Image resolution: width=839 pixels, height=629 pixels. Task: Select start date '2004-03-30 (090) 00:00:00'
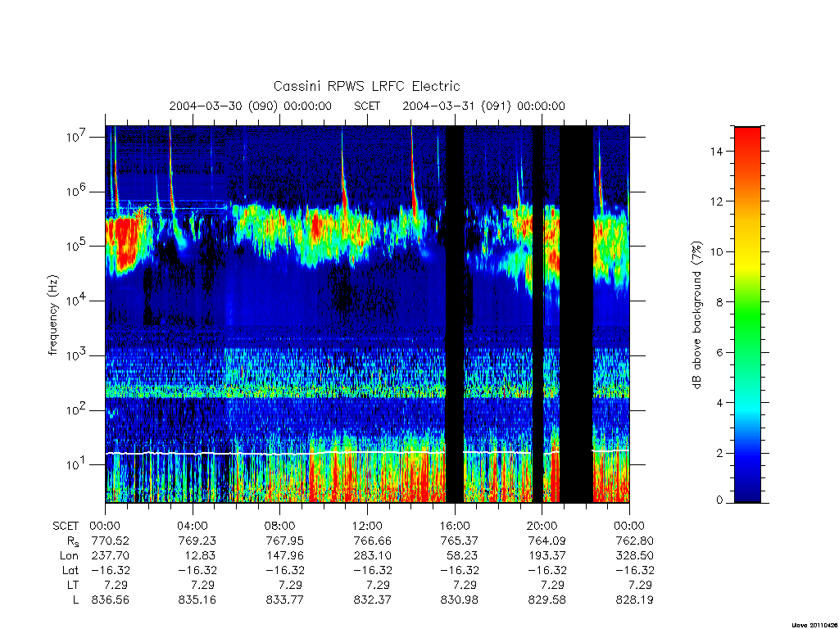251,106
